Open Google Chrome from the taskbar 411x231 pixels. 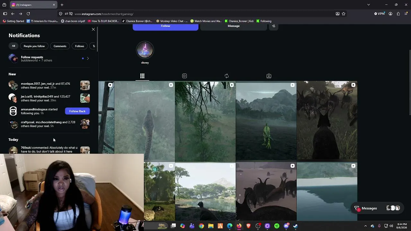(x=201, y=226)
